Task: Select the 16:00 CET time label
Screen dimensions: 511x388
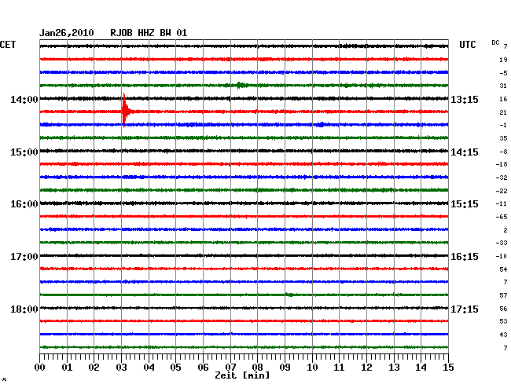Action: tap(24, 204)
